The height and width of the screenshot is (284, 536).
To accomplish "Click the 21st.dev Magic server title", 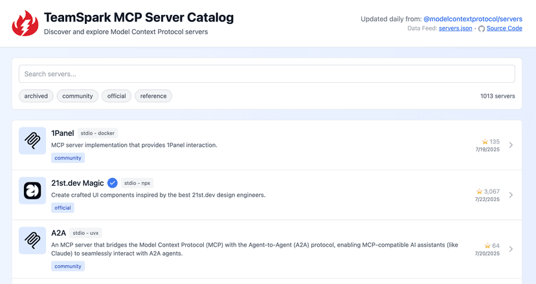I will coord(78,183).
